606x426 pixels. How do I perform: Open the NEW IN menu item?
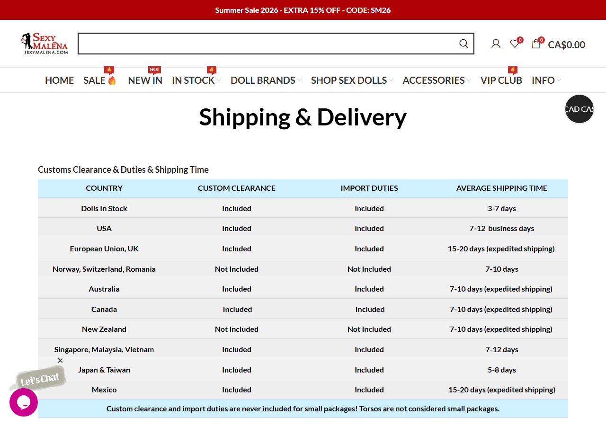click(145, 80)
